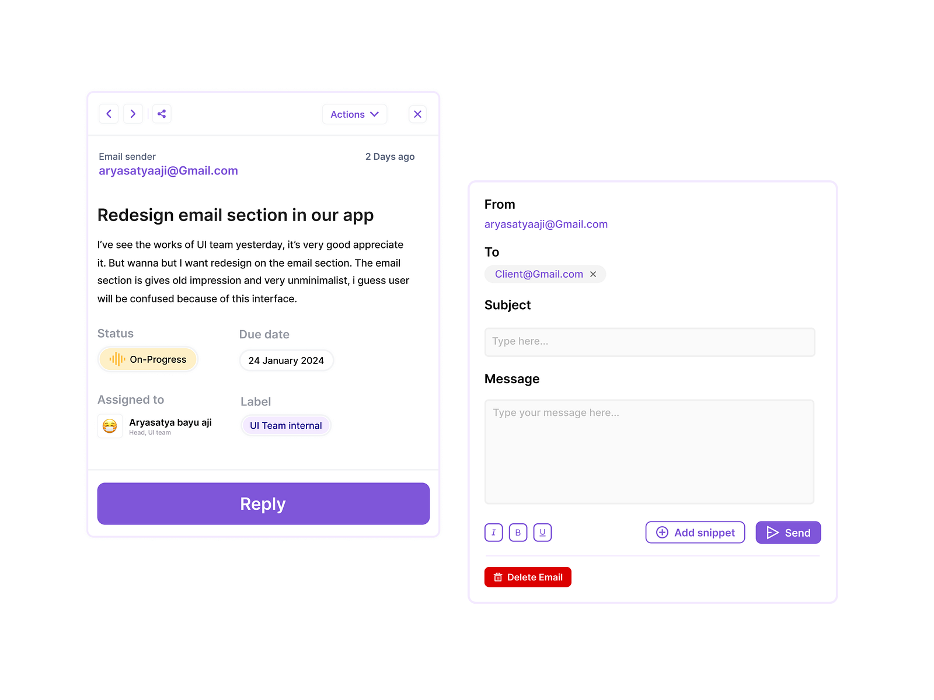Click the back navigation arrow
This screenshot has width=934, height=700.
[109, 114]
